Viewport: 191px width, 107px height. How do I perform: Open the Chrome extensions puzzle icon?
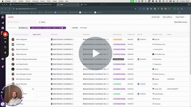coord(169,9)
